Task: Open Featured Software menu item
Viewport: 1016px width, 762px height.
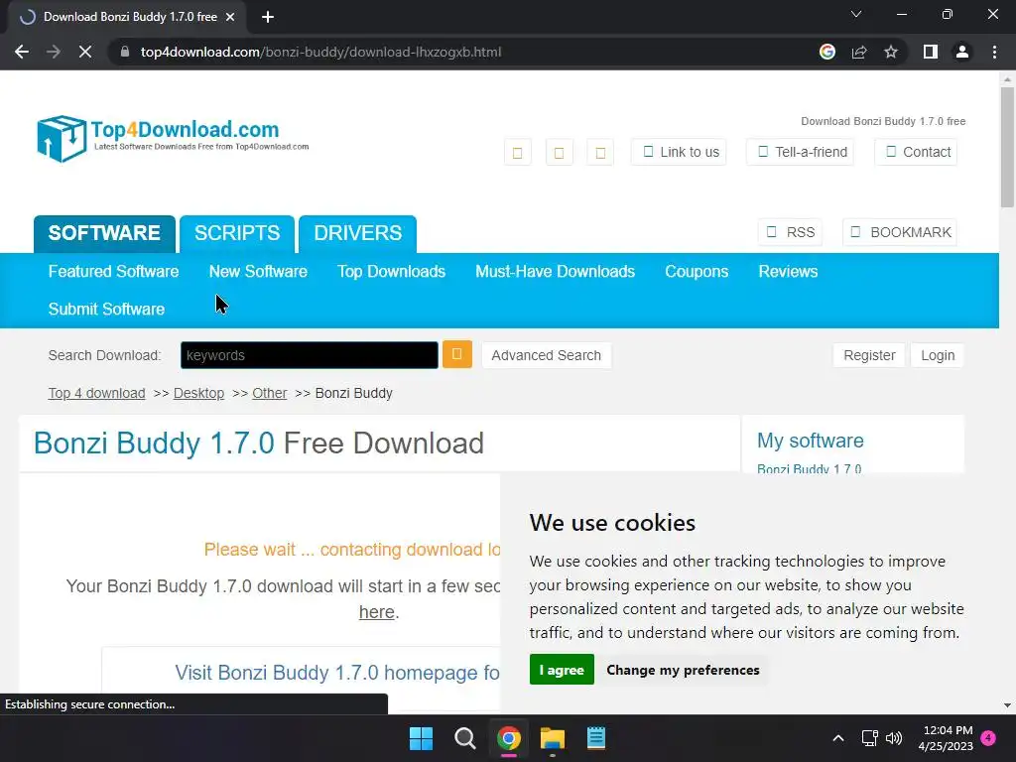Action: pos(113,272)
